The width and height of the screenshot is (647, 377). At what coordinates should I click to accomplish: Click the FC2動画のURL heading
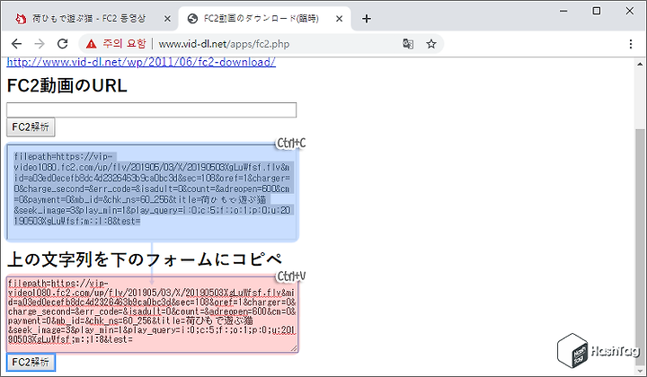(66, 85)
